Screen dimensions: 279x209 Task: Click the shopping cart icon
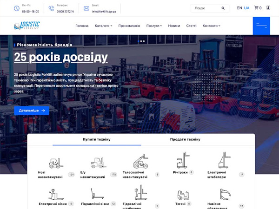256,8
